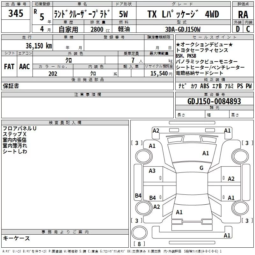Click the A1 mark on the hood

[206, 153]
